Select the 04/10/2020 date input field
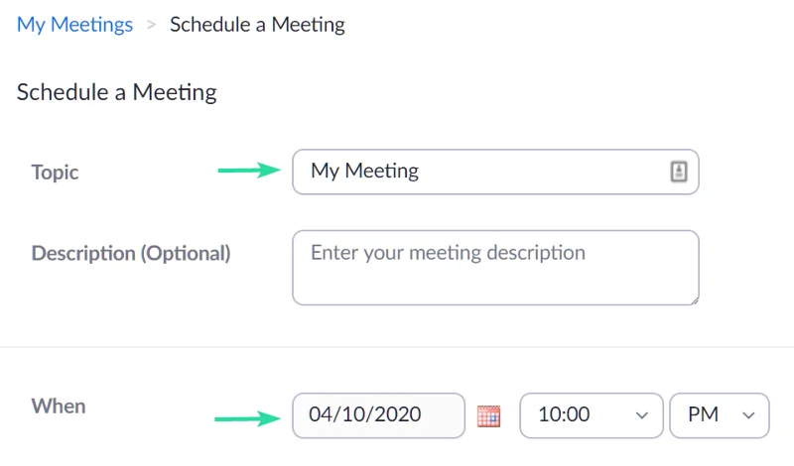The height and width of the screenshot is (466, 794). [x=378, y=415]
